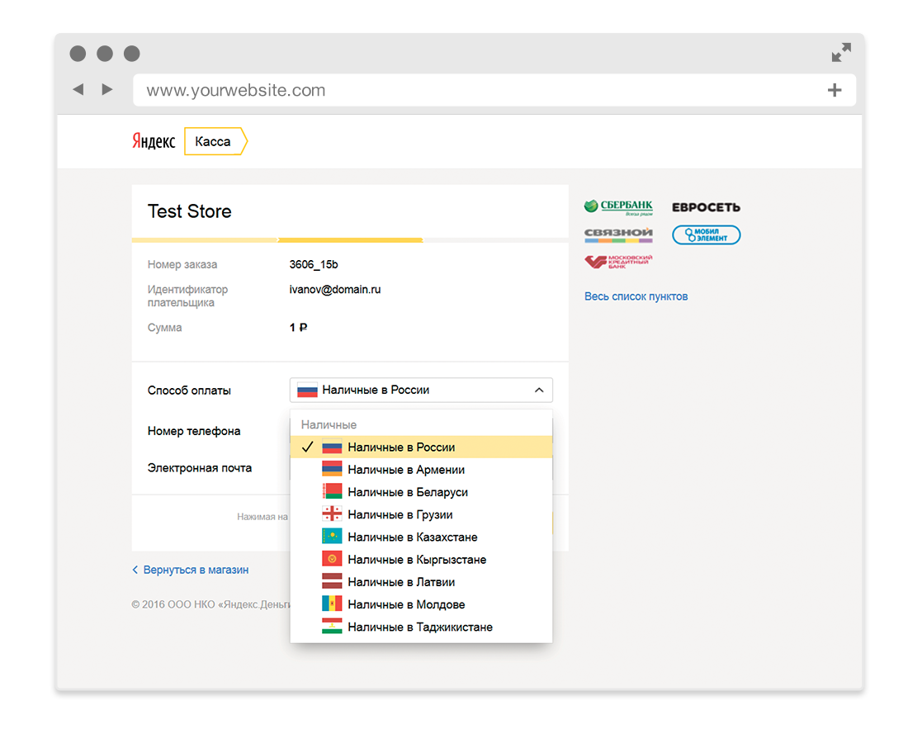Click the Номер заказа label
908x748 pixels.
tap(182, 265)
